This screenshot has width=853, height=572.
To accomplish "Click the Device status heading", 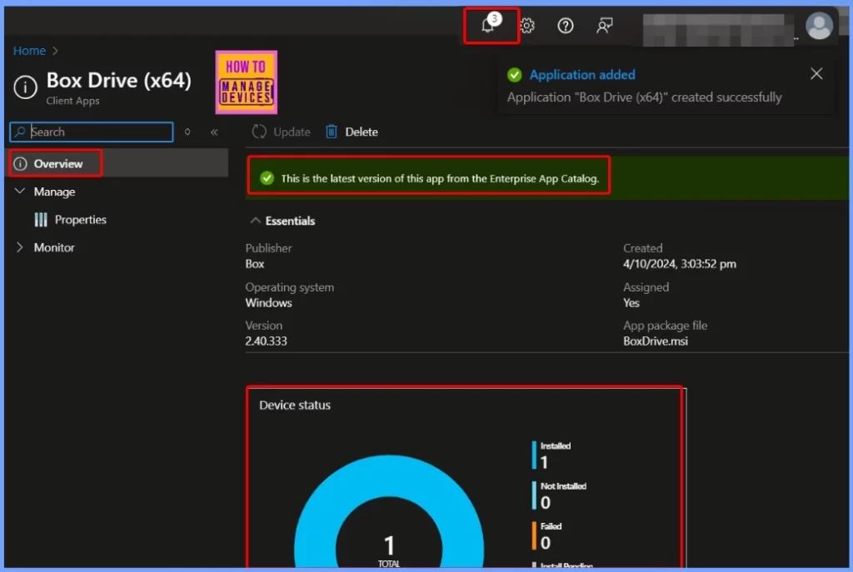I will click(x=295, y=405).
